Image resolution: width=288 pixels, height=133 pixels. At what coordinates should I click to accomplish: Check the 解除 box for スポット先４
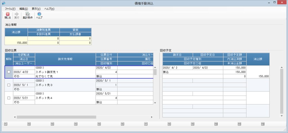pyautogui.click(x=9, y=98)
